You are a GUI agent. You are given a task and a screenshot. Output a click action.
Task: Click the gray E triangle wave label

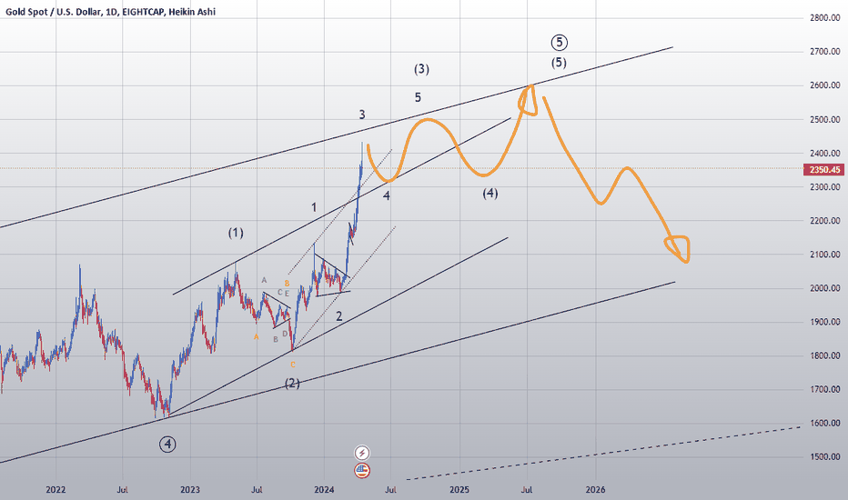click(287, 294)
